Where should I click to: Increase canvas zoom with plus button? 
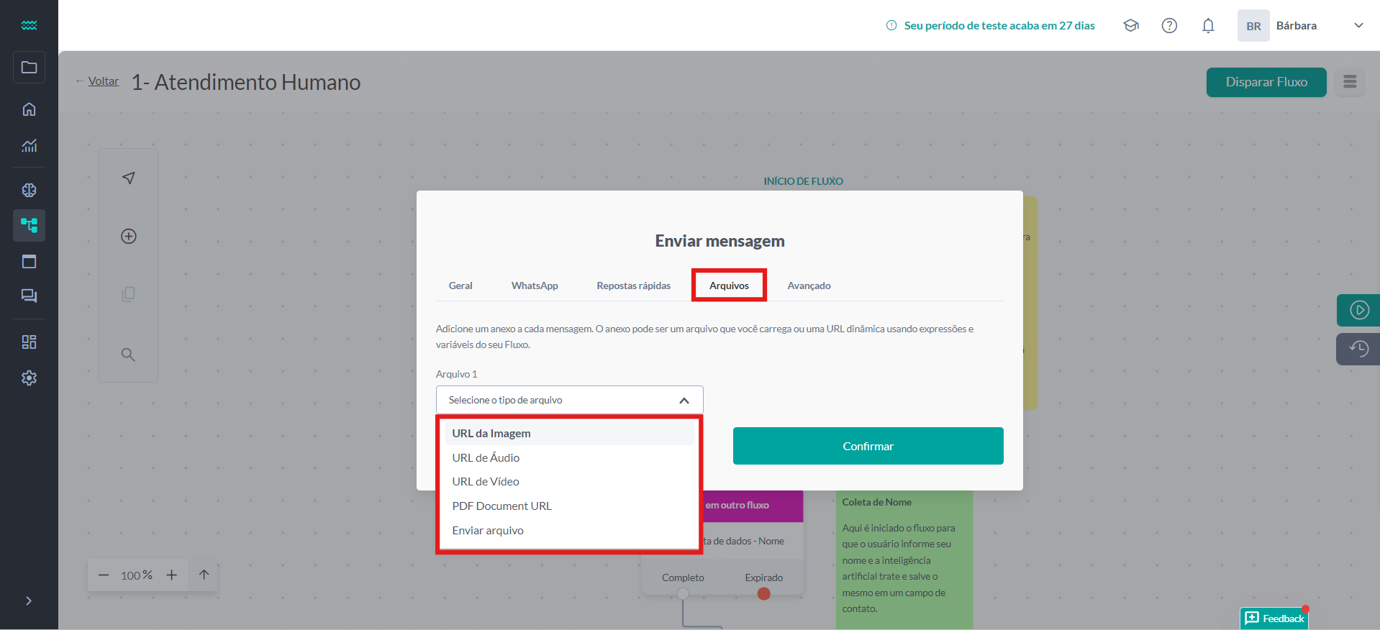pyautogui.click(x=171, y=575)
